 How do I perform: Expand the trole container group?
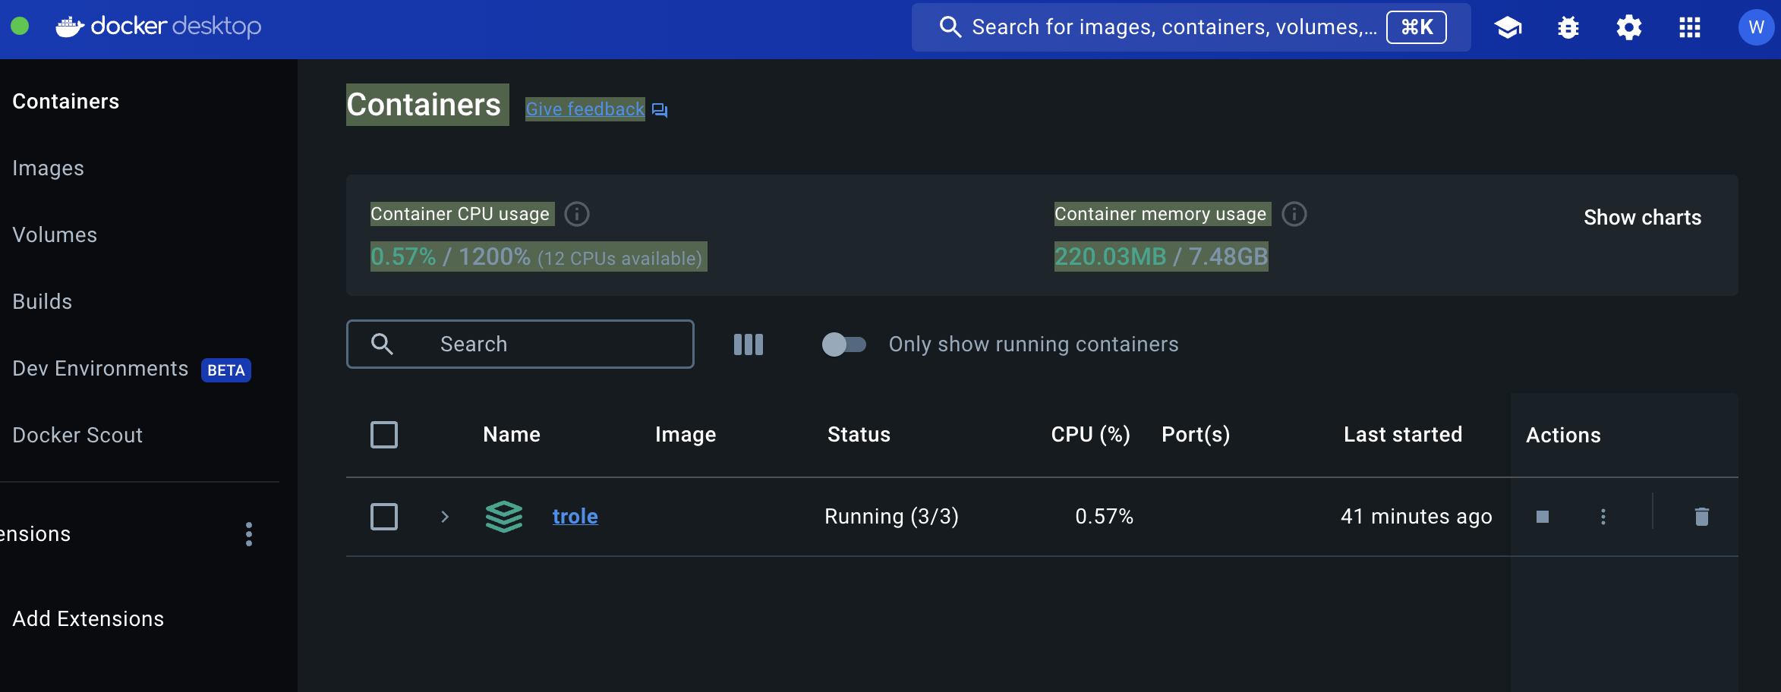(445, 517)
